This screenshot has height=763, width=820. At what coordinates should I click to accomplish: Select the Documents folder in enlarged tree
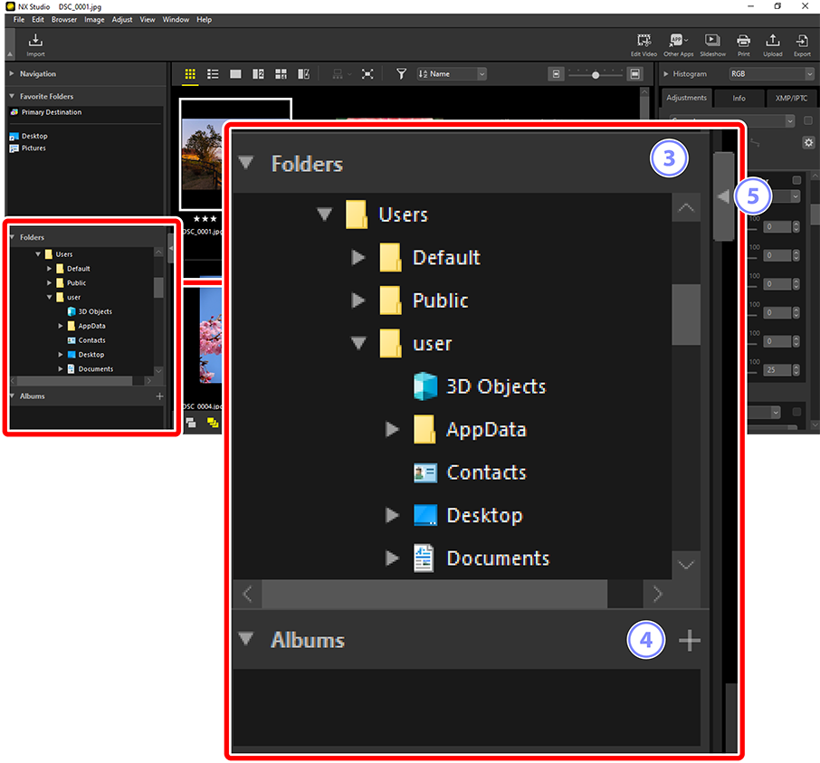[x=497, y=558]
